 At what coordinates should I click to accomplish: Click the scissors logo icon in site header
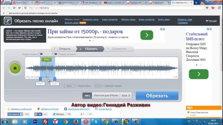[8, 21]
